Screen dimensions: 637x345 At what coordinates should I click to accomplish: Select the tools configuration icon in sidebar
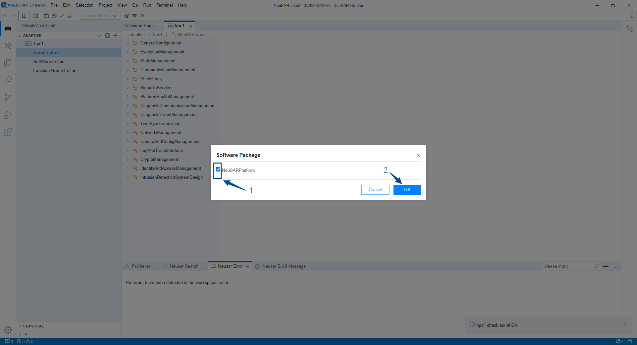click(8, 46)
